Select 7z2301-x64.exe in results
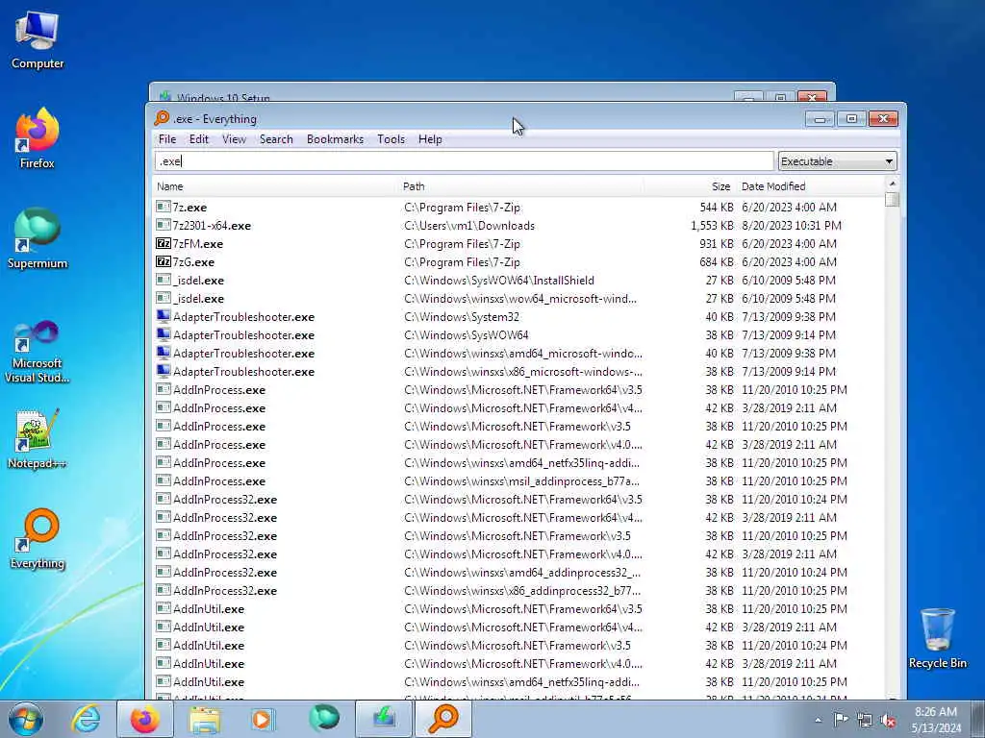Image resolution: width=985 pixels, height=738 pixels. coord(212,225)
